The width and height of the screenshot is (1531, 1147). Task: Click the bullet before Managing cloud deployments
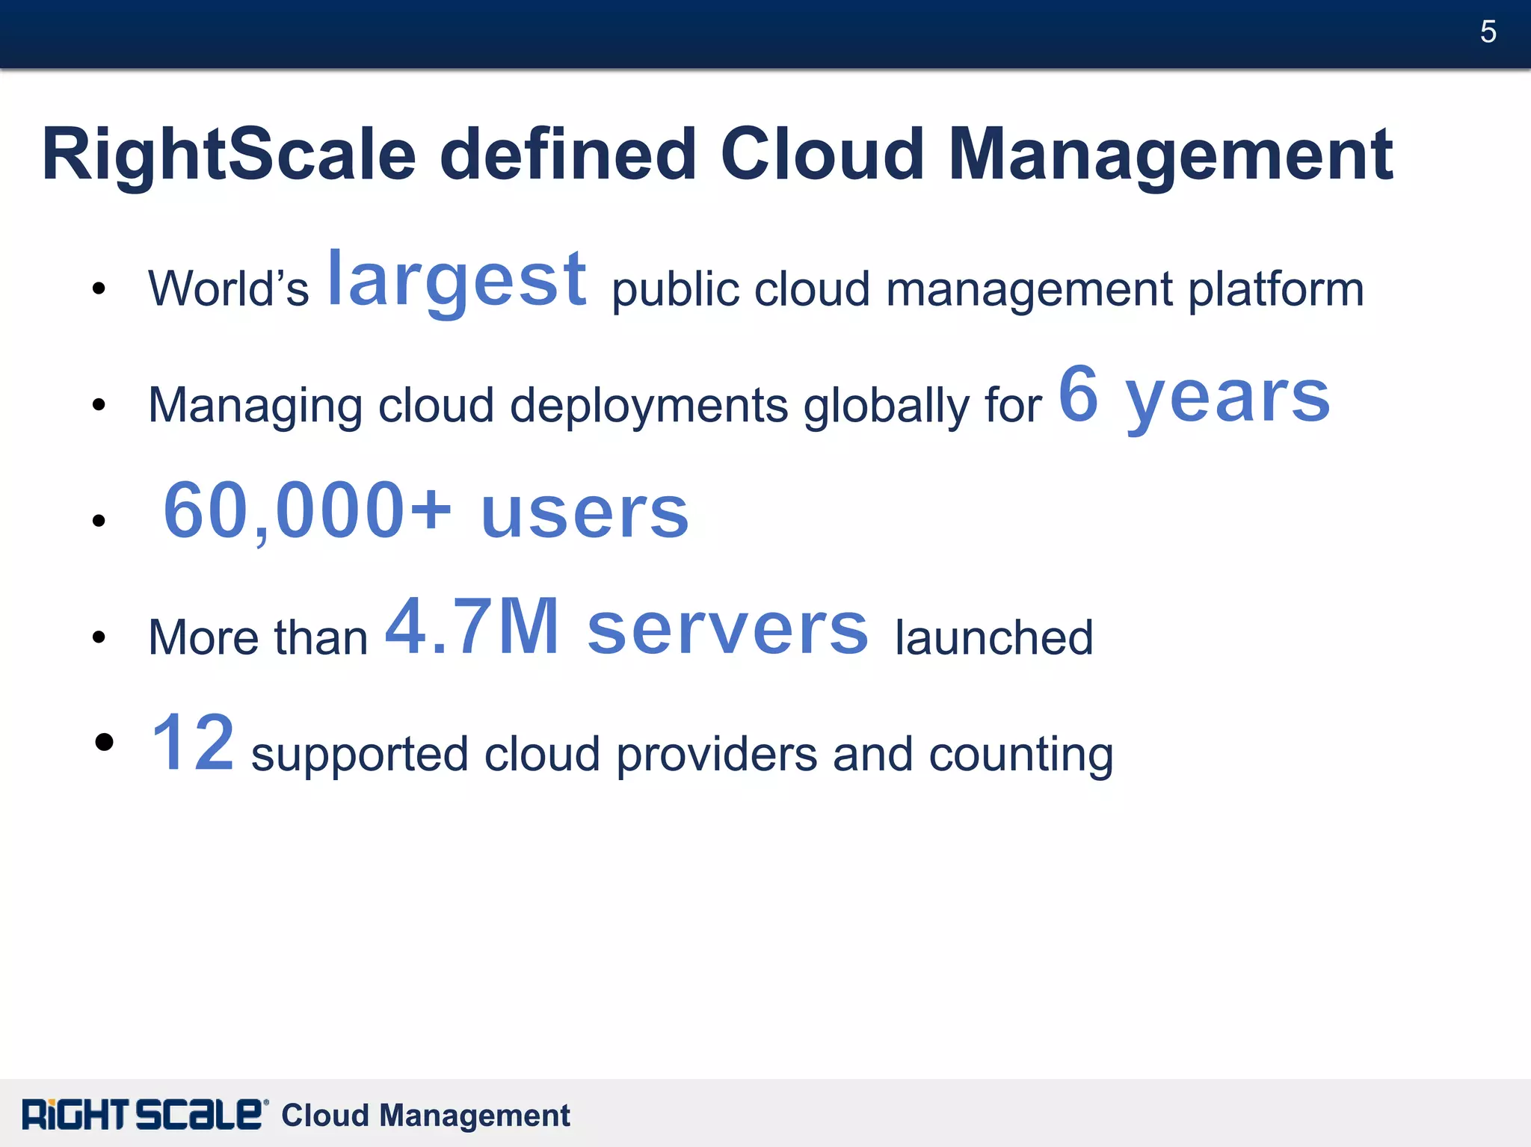point(99,405)
